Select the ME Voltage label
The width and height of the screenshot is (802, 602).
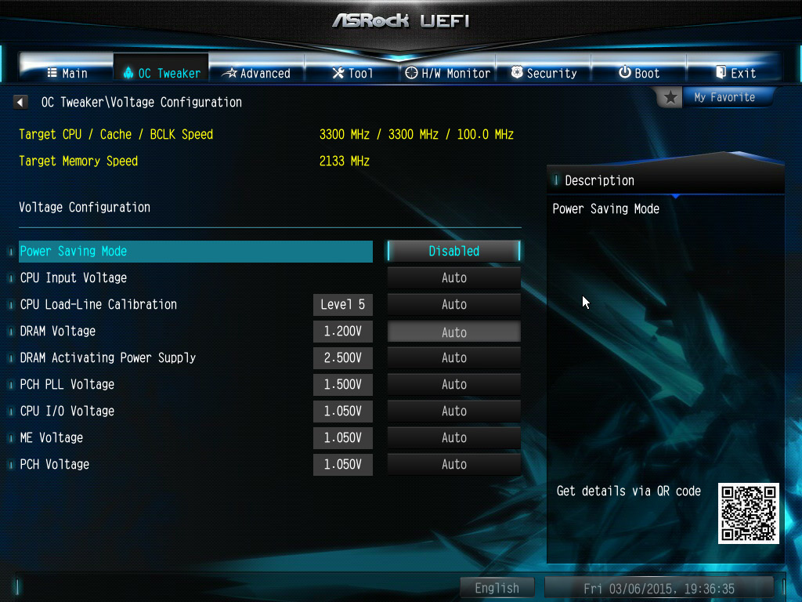(x=51, y=437)
